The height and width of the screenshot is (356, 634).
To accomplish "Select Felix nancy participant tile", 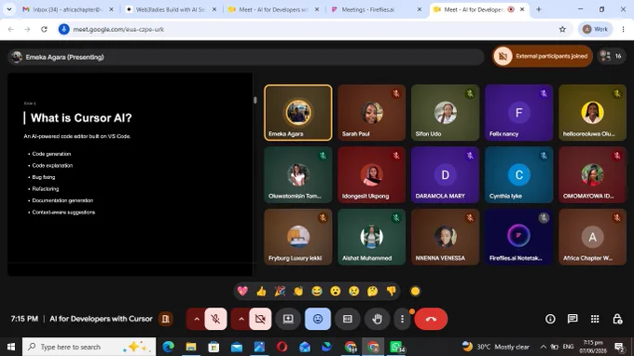I will [518, 113].
